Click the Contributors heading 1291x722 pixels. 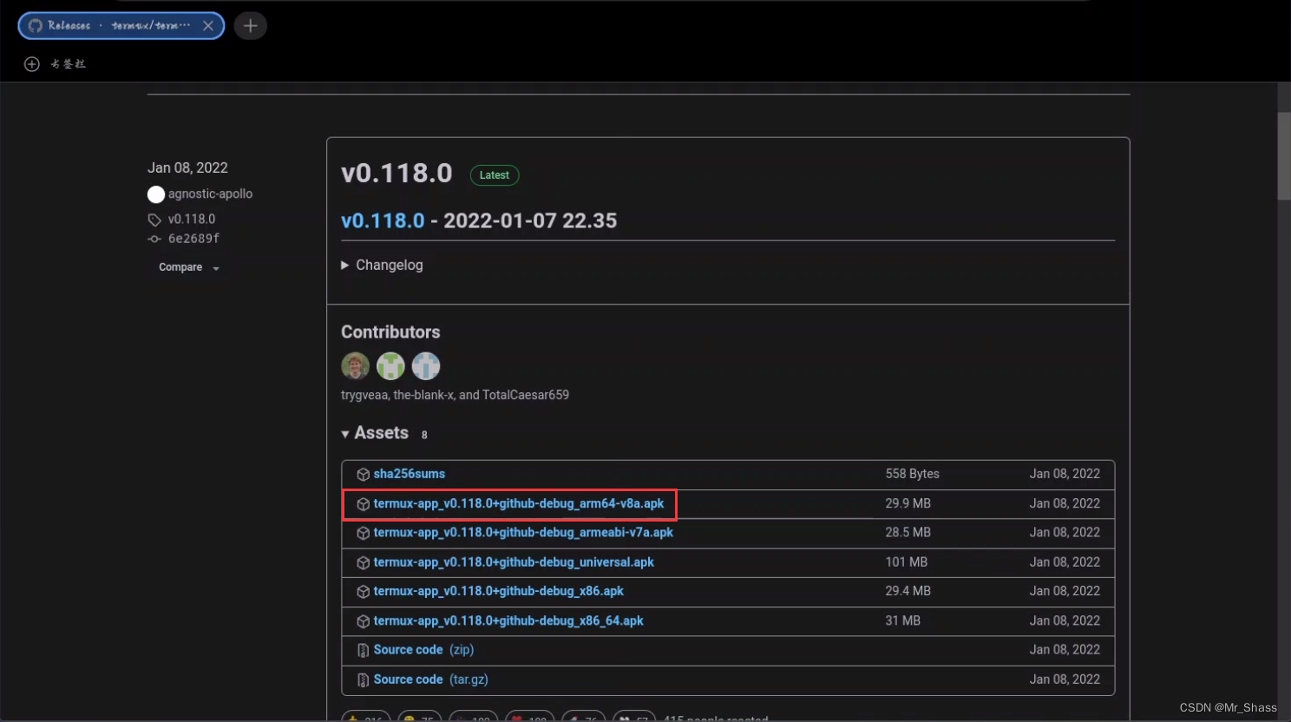pyautogui.click(x=390, y=332)
